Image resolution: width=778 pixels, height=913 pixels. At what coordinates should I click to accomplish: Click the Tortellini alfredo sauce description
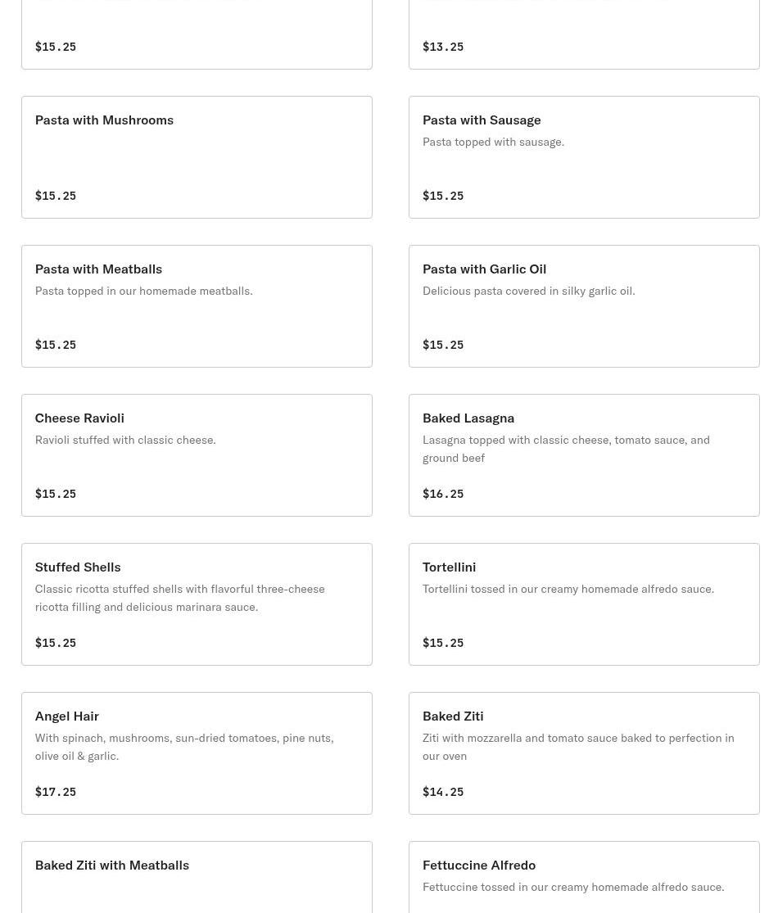click(568, 590)
